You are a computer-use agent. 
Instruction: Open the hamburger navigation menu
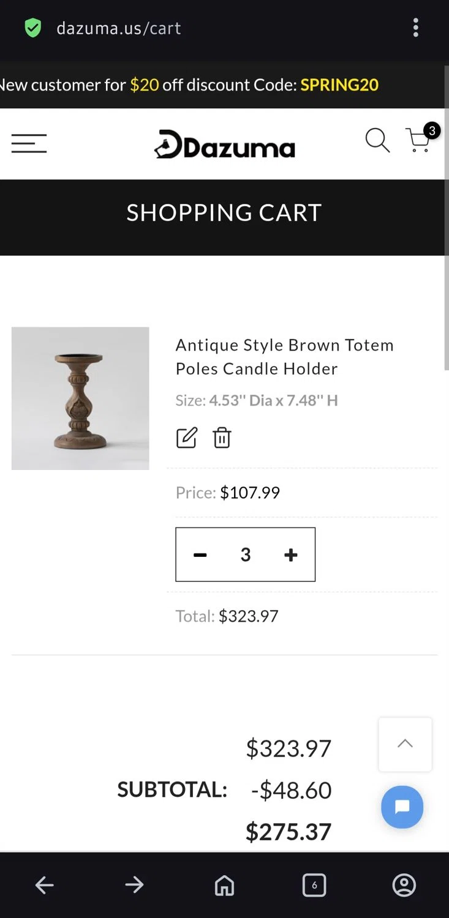(x=29, y=144)
